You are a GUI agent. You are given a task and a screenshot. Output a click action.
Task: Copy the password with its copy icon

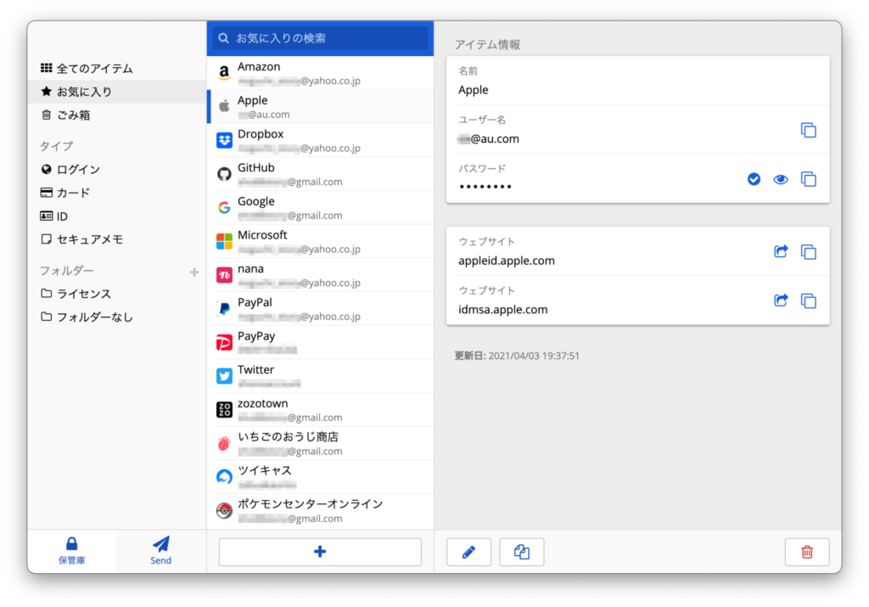[808, 179]
